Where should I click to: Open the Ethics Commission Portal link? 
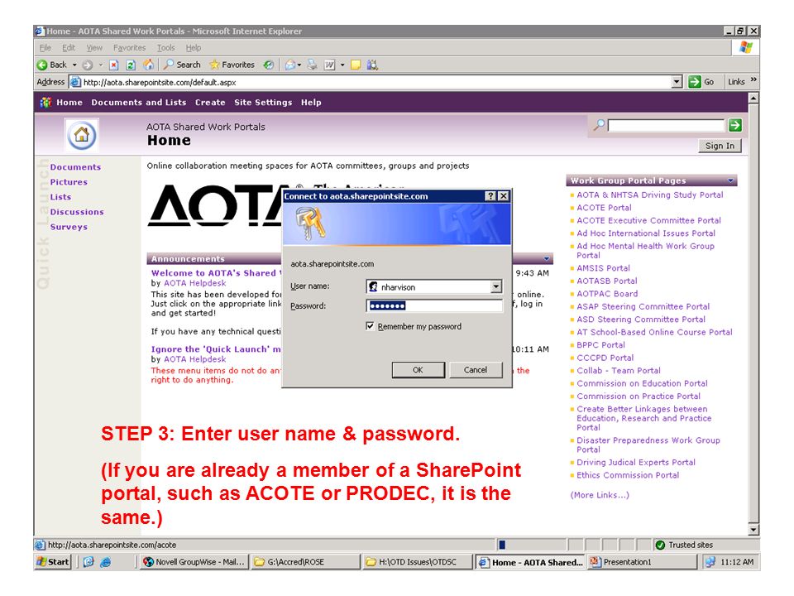click(628, 475)
